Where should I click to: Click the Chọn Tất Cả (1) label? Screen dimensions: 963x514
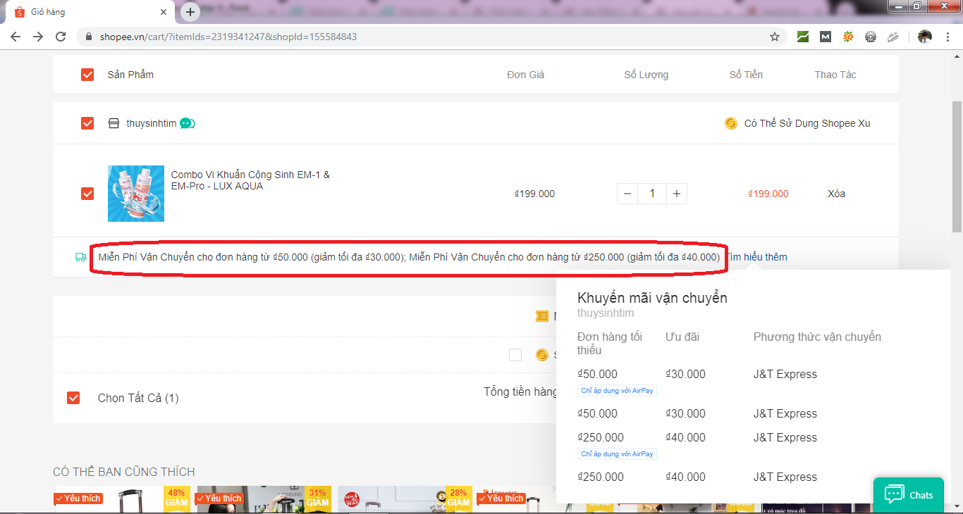coord(138,398)
